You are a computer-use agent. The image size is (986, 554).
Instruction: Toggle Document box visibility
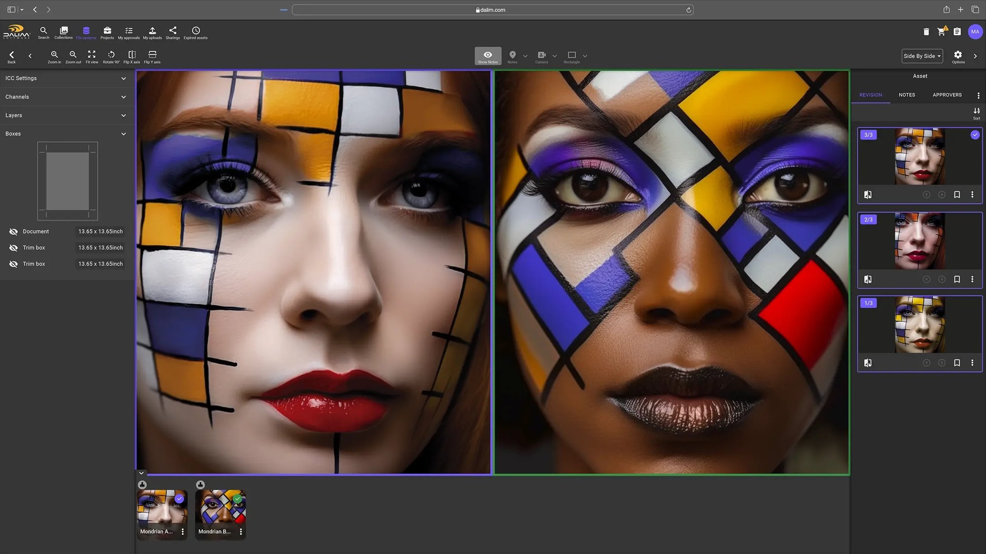pos(13,231)
